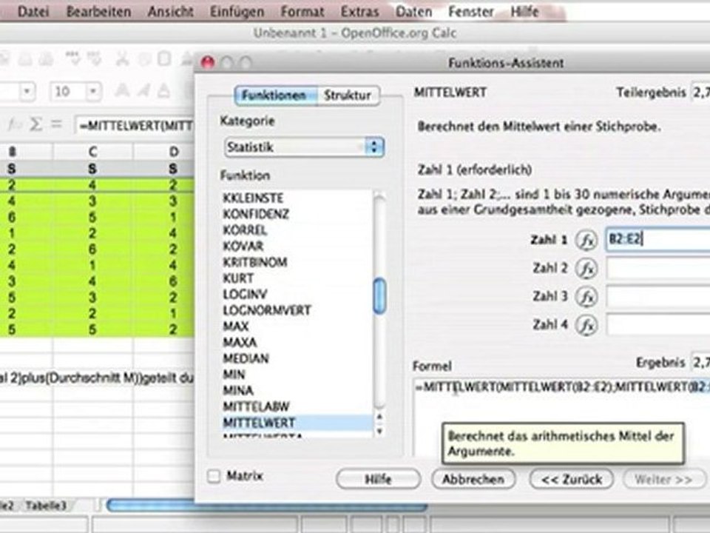Select MITTELABW in function list
This screenshot has width=710, height=533.
(x=297, y=406)
